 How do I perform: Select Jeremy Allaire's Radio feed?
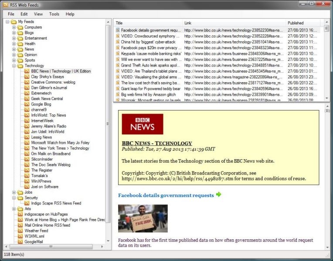coord(49,126)
